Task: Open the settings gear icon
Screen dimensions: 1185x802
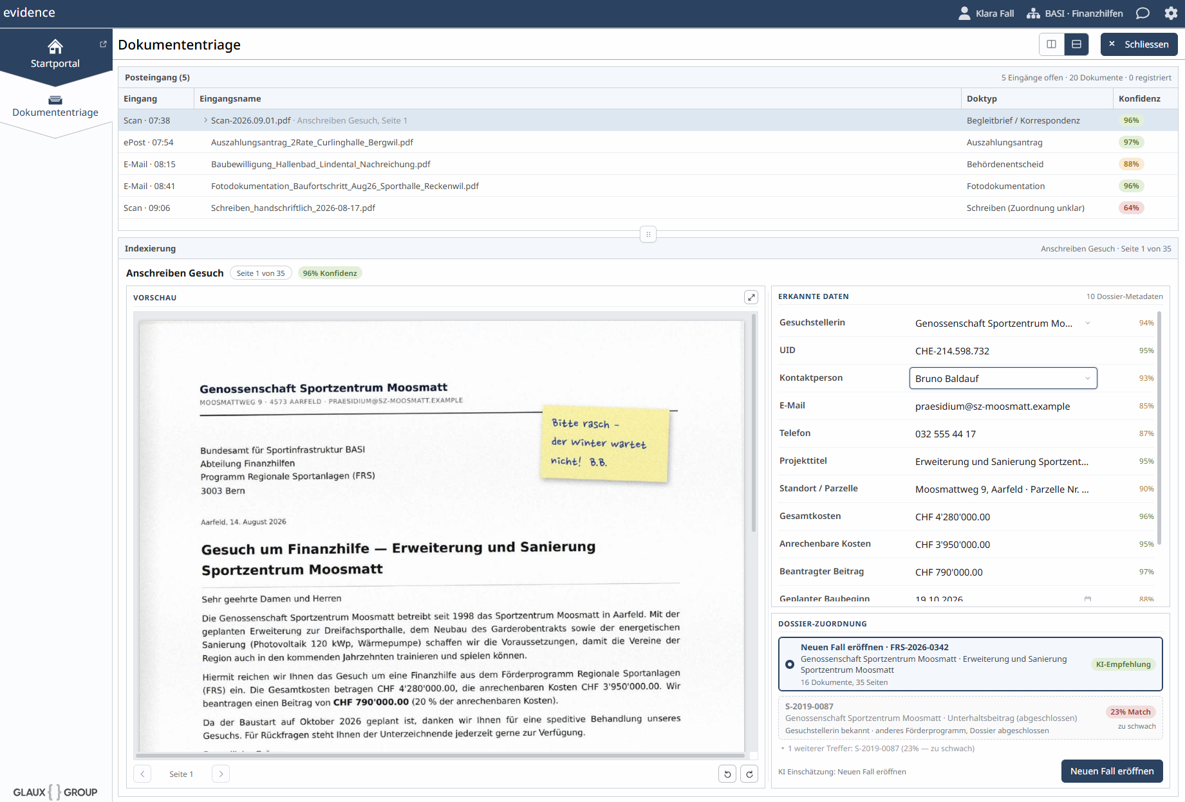Action: [1171, 14]
